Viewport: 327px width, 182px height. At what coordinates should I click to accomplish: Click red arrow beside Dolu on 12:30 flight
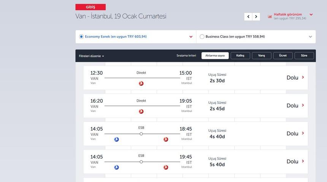point(303,77)
